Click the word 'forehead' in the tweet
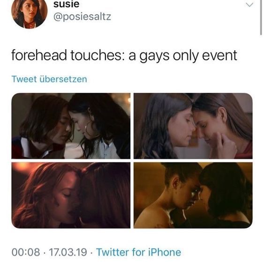Screen dimensions: 264x262 pos(39,55)
